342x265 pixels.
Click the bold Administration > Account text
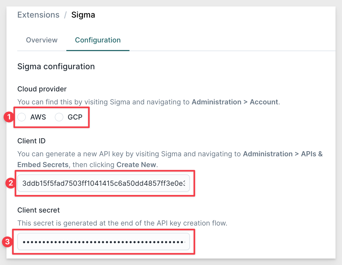click(x=235, y=102)
